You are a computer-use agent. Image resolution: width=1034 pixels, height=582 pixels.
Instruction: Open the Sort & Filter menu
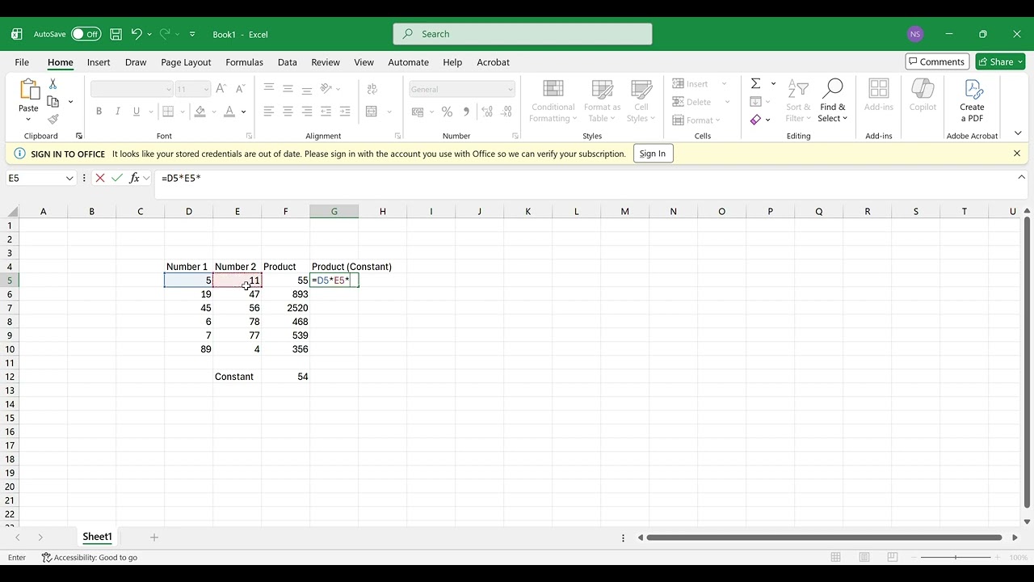point(798,102)
